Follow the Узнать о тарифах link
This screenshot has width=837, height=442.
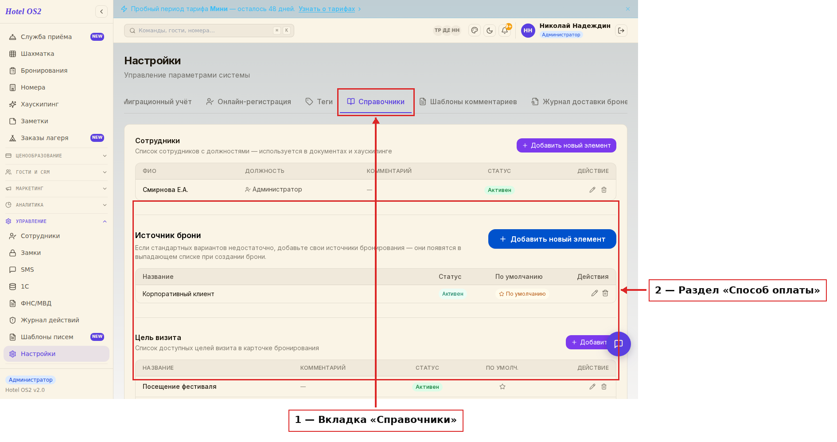tap(327, 9)
